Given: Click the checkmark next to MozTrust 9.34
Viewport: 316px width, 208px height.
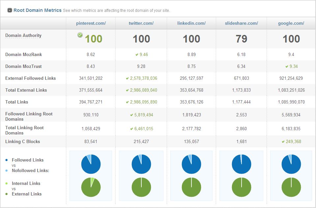Looking at the screenshot, I should pyautogui.click(x=287, y=67).
